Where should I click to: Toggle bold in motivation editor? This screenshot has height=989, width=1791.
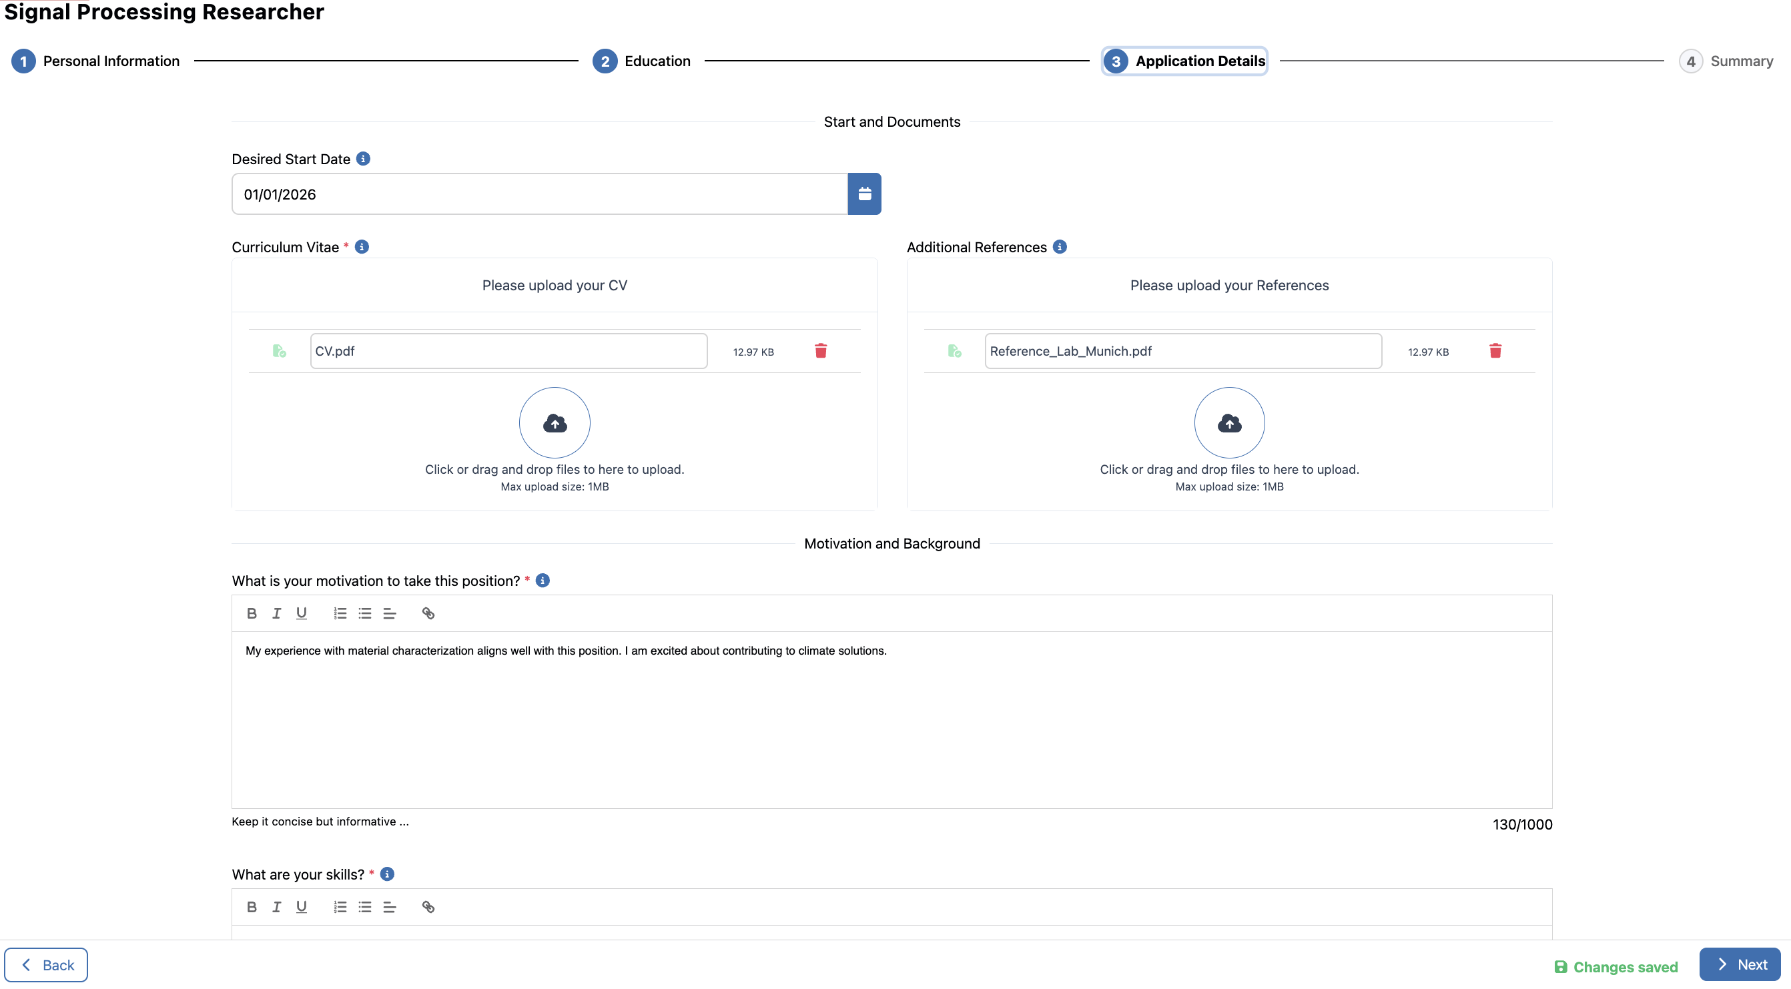coord(252,613)
